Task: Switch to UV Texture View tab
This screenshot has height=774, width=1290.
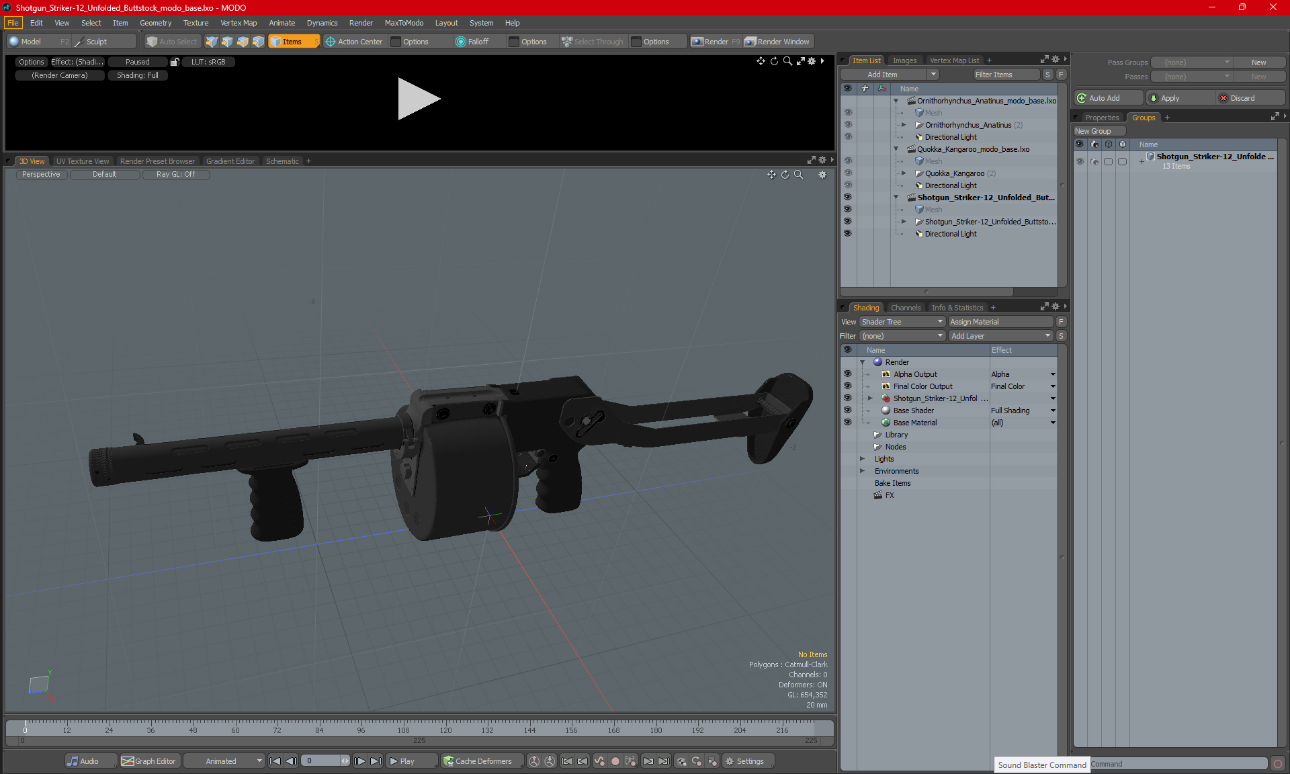Action: [82, 161]
